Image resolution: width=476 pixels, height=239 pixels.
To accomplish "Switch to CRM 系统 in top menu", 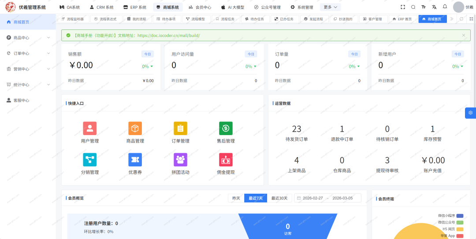I will click(102, 7).
